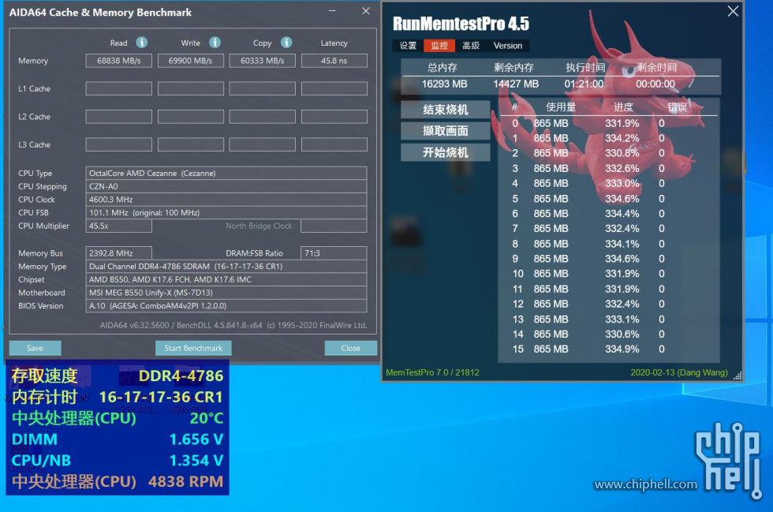Start the AIDA64 benchmark
Viewport: 773px width, 512px height.
point(193,348)
